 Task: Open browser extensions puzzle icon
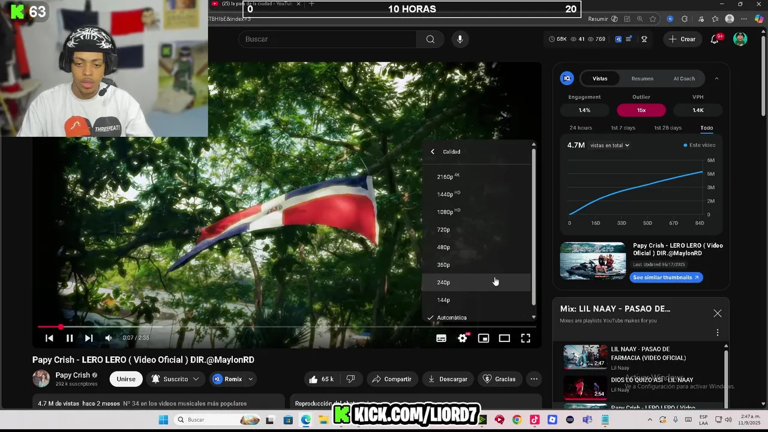pyautogui.click(x=685, y=19)
